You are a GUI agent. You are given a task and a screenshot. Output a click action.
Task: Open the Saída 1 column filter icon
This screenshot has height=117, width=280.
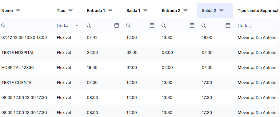[146, 11]
